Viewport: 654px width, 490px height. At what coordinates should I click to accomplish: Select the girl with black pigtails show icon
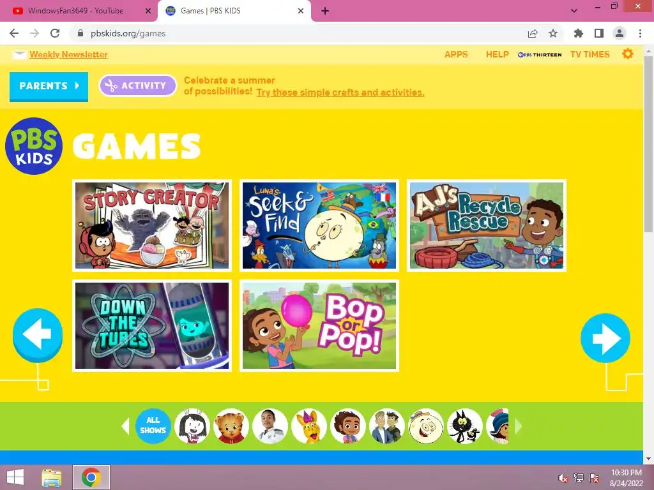192,426
